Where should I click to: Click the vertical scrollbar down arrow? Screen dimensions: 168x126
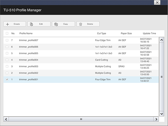coord(162,114)
